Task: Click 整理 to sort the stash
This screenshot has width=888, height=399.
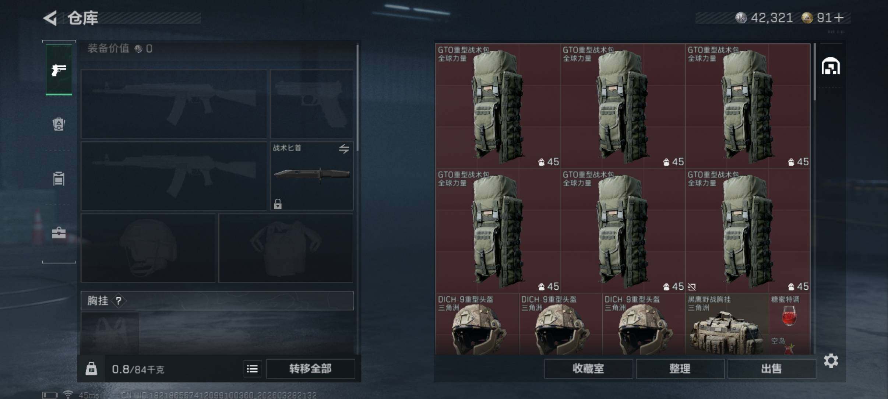Action: pyautogui.click(x=680, y=368)
